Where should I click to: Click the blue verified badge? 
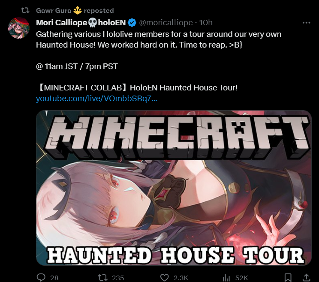[x=132, y=23]
